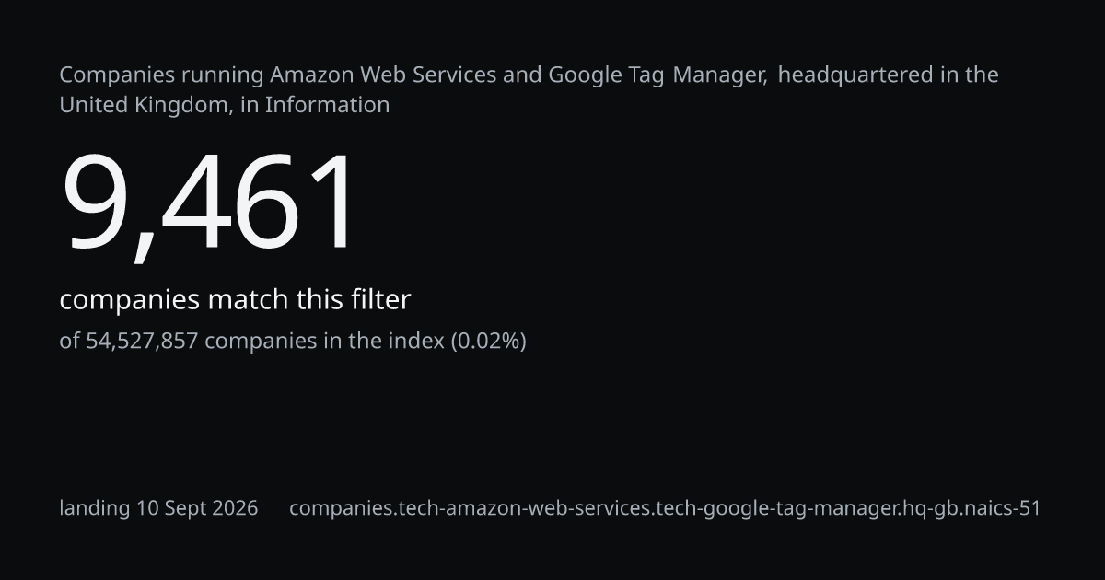
Task: Click the large 9,461 company count
Action: [208, 204]
